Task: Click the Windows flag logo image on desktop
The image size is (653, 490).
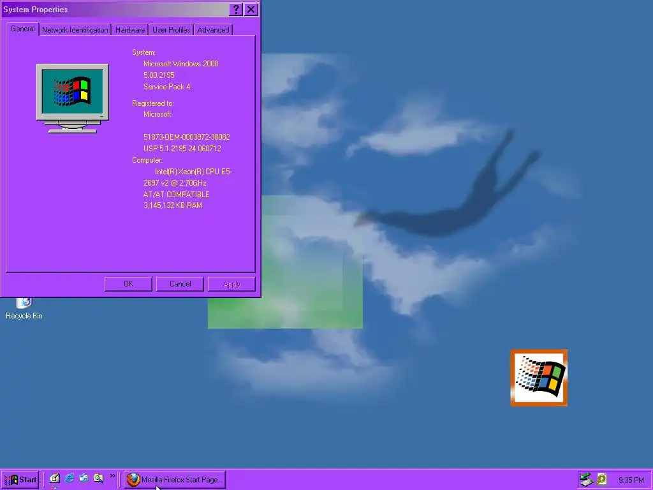Action: [539, 378]
